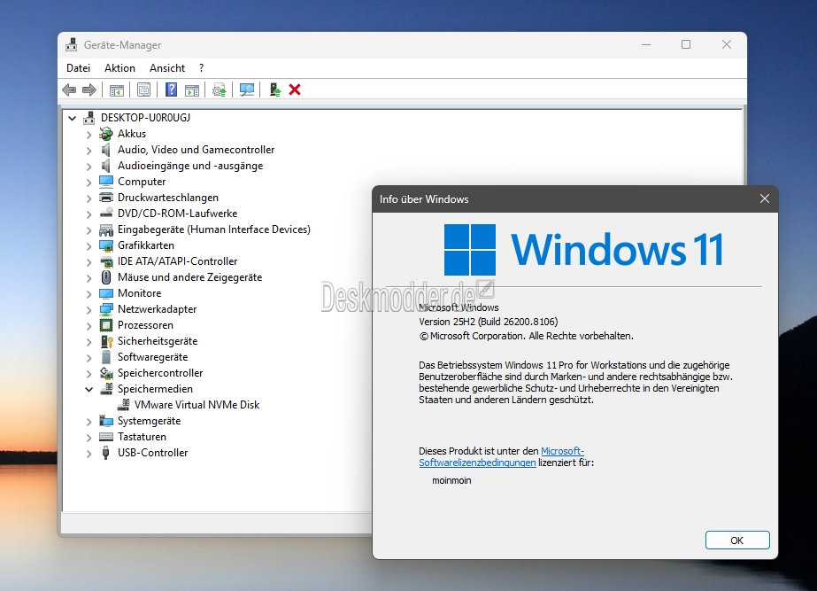Image resolution: width=817 pixels, height=591 pixels.
Task: Open the Datei menu
Action: [x=78, y=68]
